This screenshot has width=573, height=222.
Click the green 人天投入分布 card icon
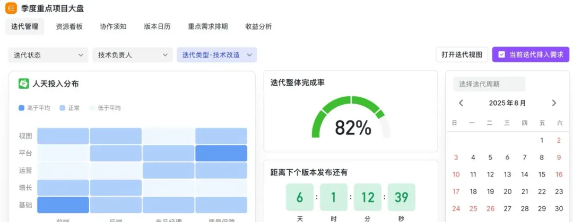pos(24,84)
